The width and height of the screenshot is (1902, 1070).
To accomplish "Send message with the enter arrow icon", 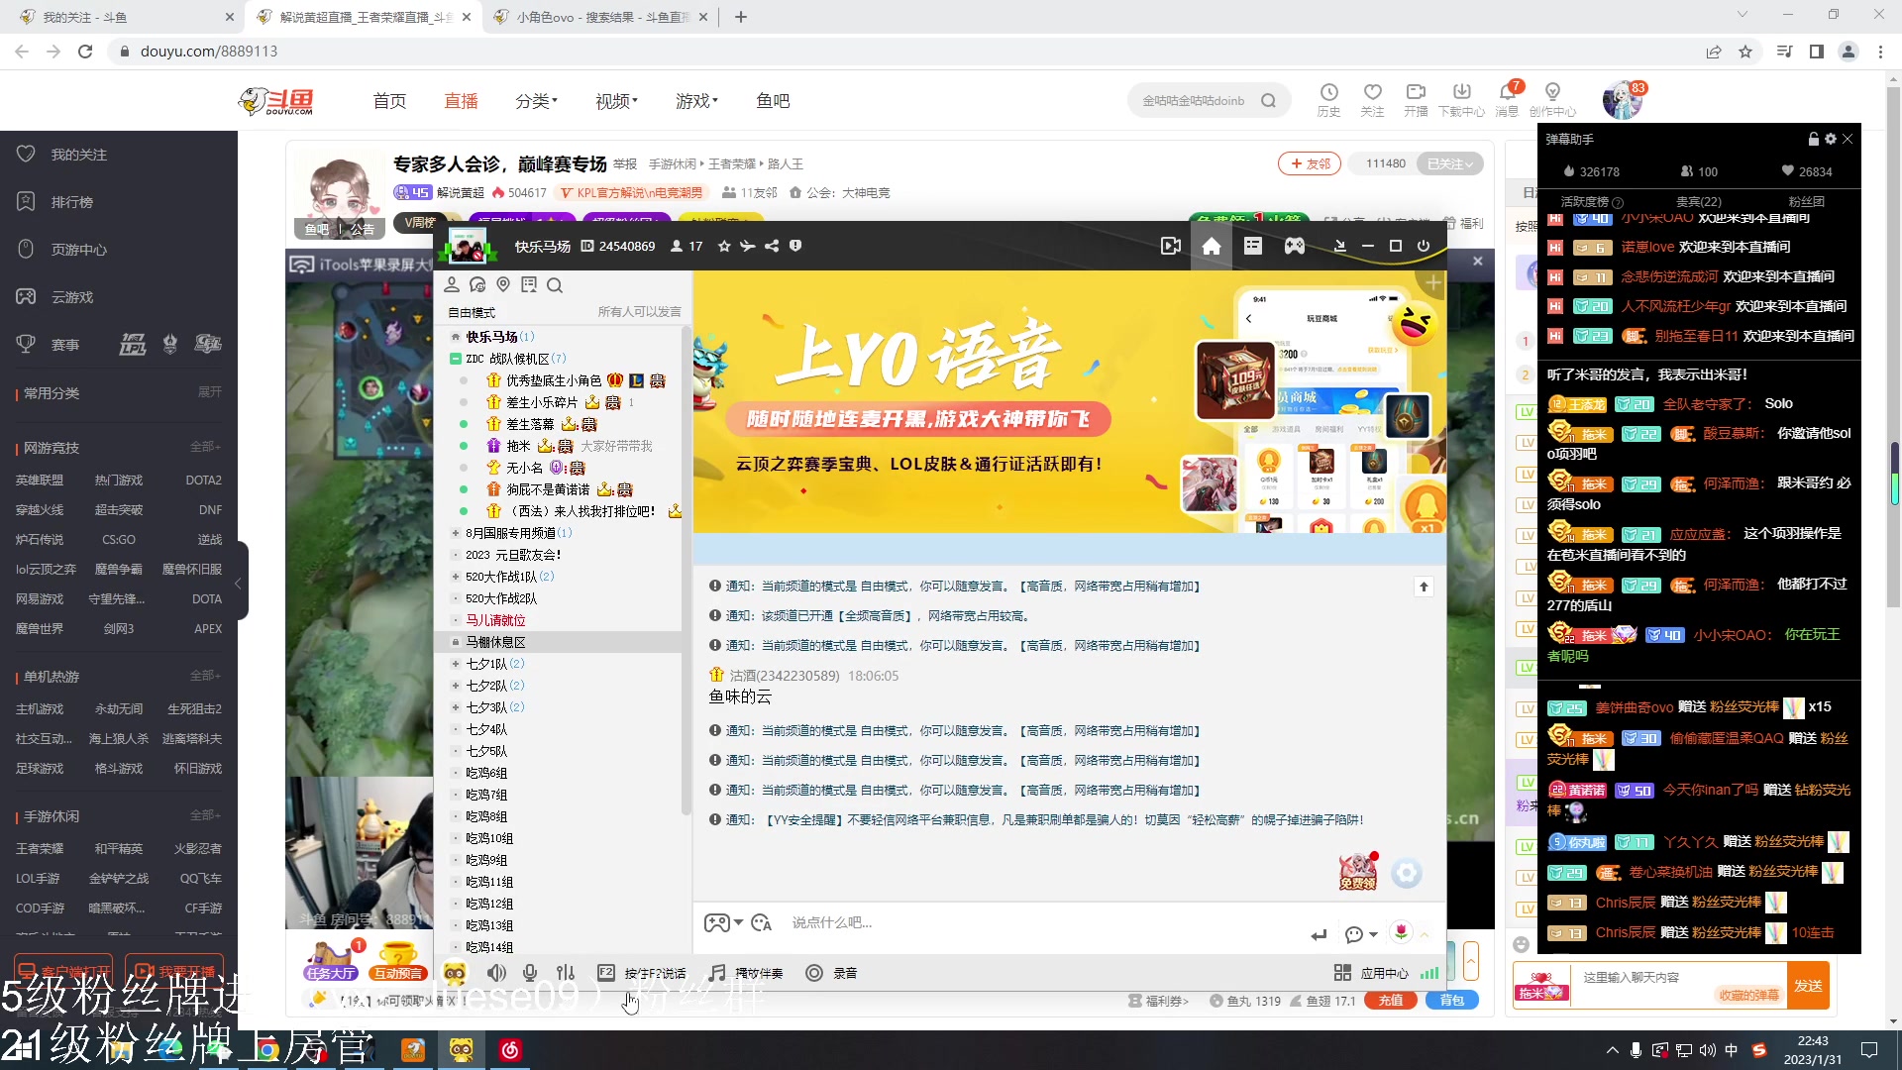I will click(1319, 934).
